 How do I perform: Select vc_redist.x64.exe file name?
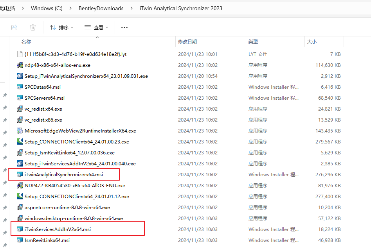click(43, 109)
